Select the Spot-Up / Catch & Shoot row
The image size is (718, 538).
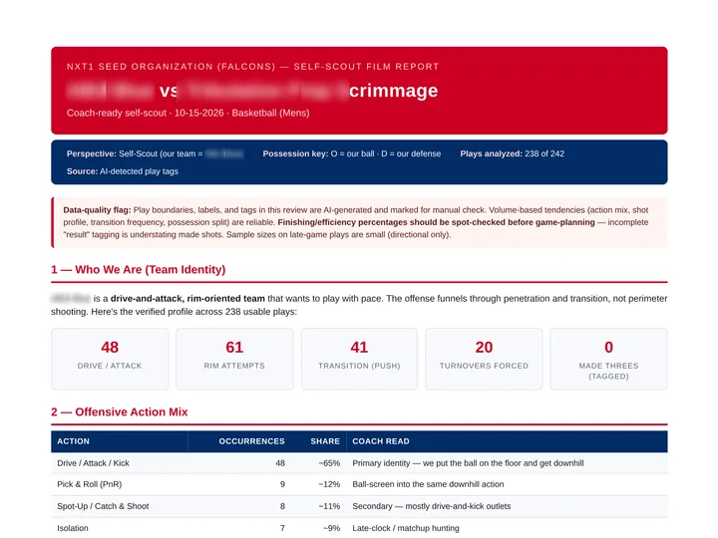pos(359,506)
